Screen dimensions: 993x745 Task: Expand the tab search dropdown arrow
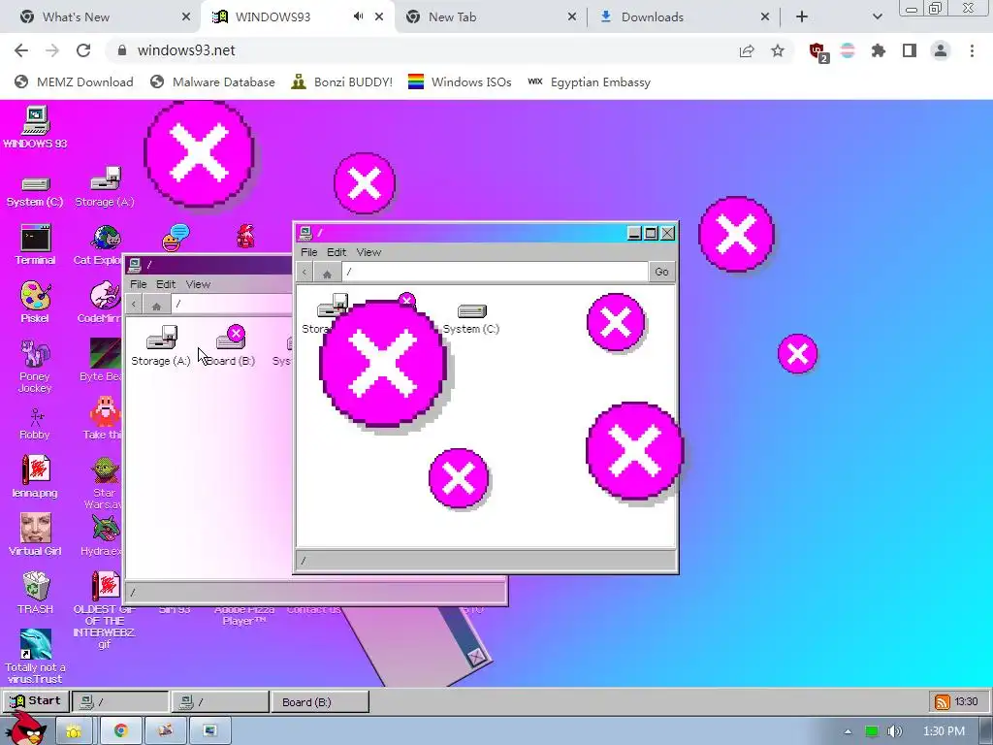[877, 17]
